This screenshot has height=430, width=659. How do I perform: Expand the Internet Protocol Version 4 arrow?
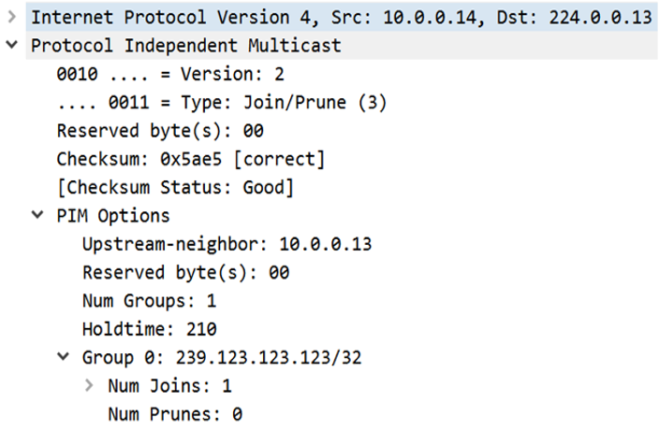pyautogui.click(x=11, y=18)
